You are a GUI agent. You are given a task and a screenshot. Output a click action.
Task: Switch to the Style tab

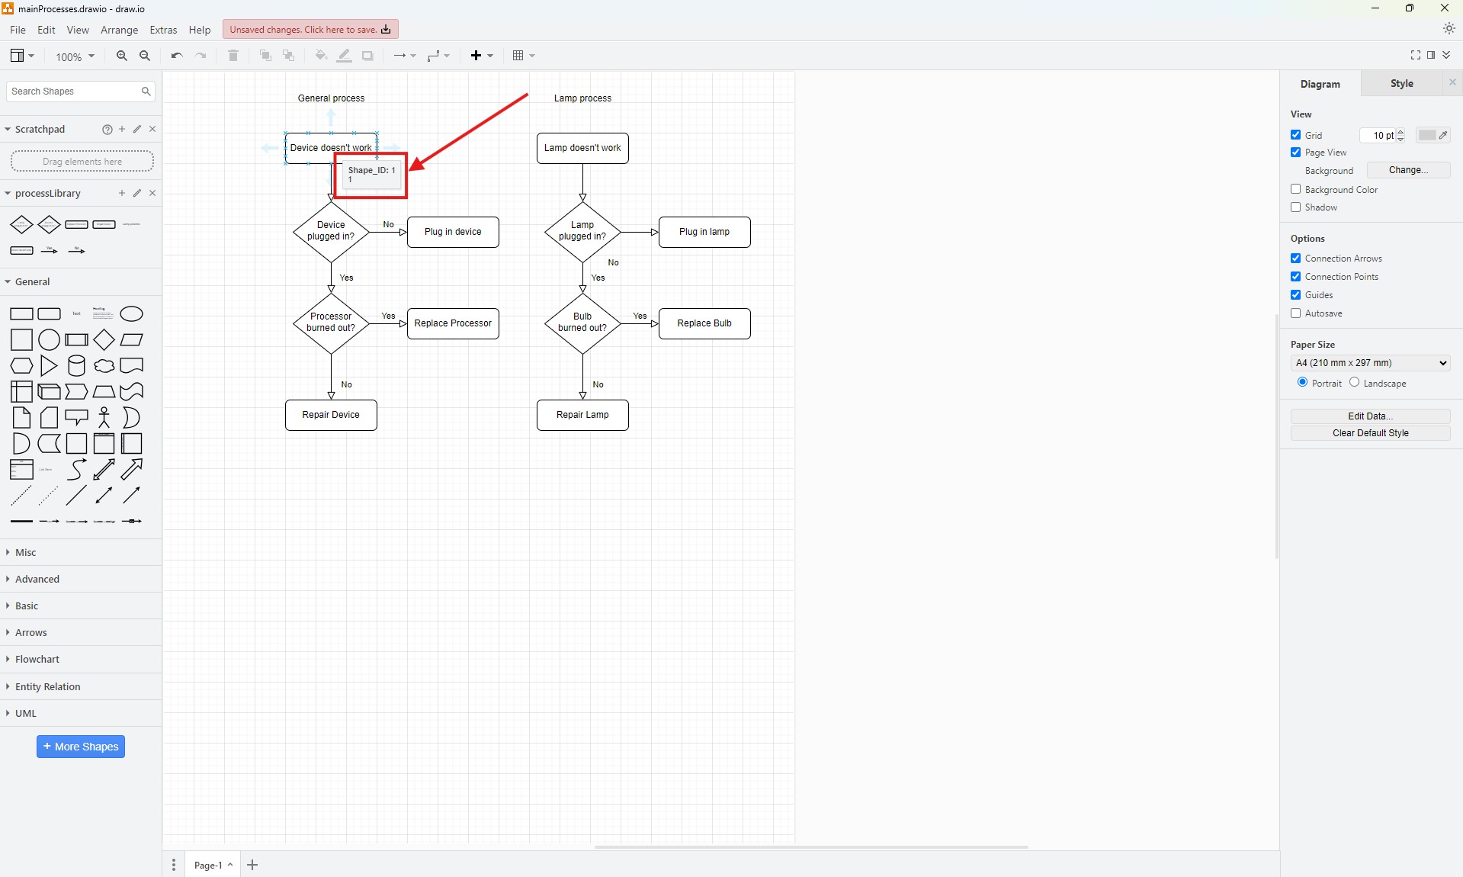click(1402, 83)
